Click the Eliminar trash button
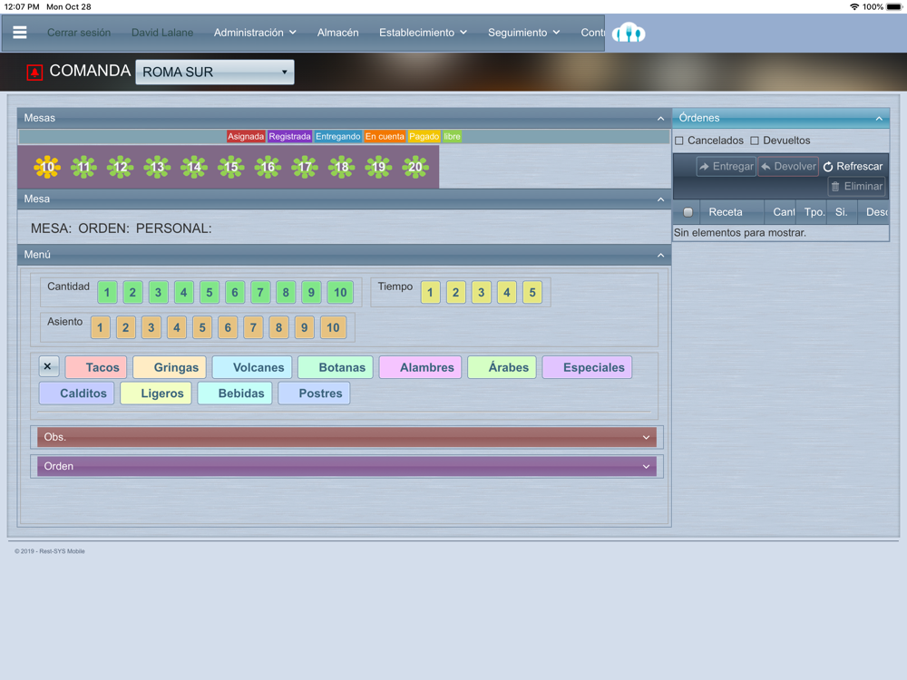Screen dimensions: 907x680 click(x=857, y=186)
